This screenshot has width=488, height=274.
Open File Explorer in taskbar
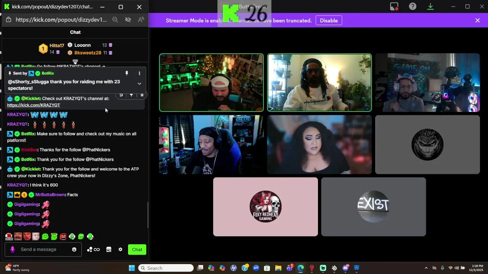tap(278, 268)
